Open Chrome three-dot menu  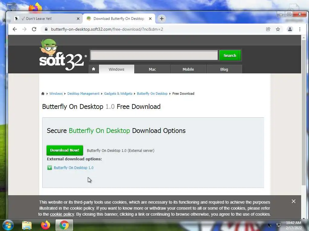(x=300, y=29)
